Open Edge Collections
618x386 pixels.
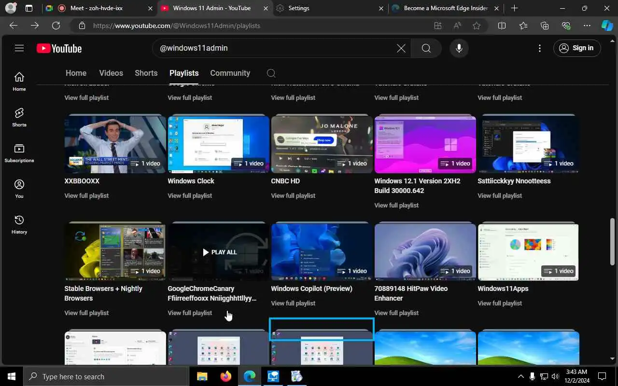pyautogui.click(x=545, y=26)
